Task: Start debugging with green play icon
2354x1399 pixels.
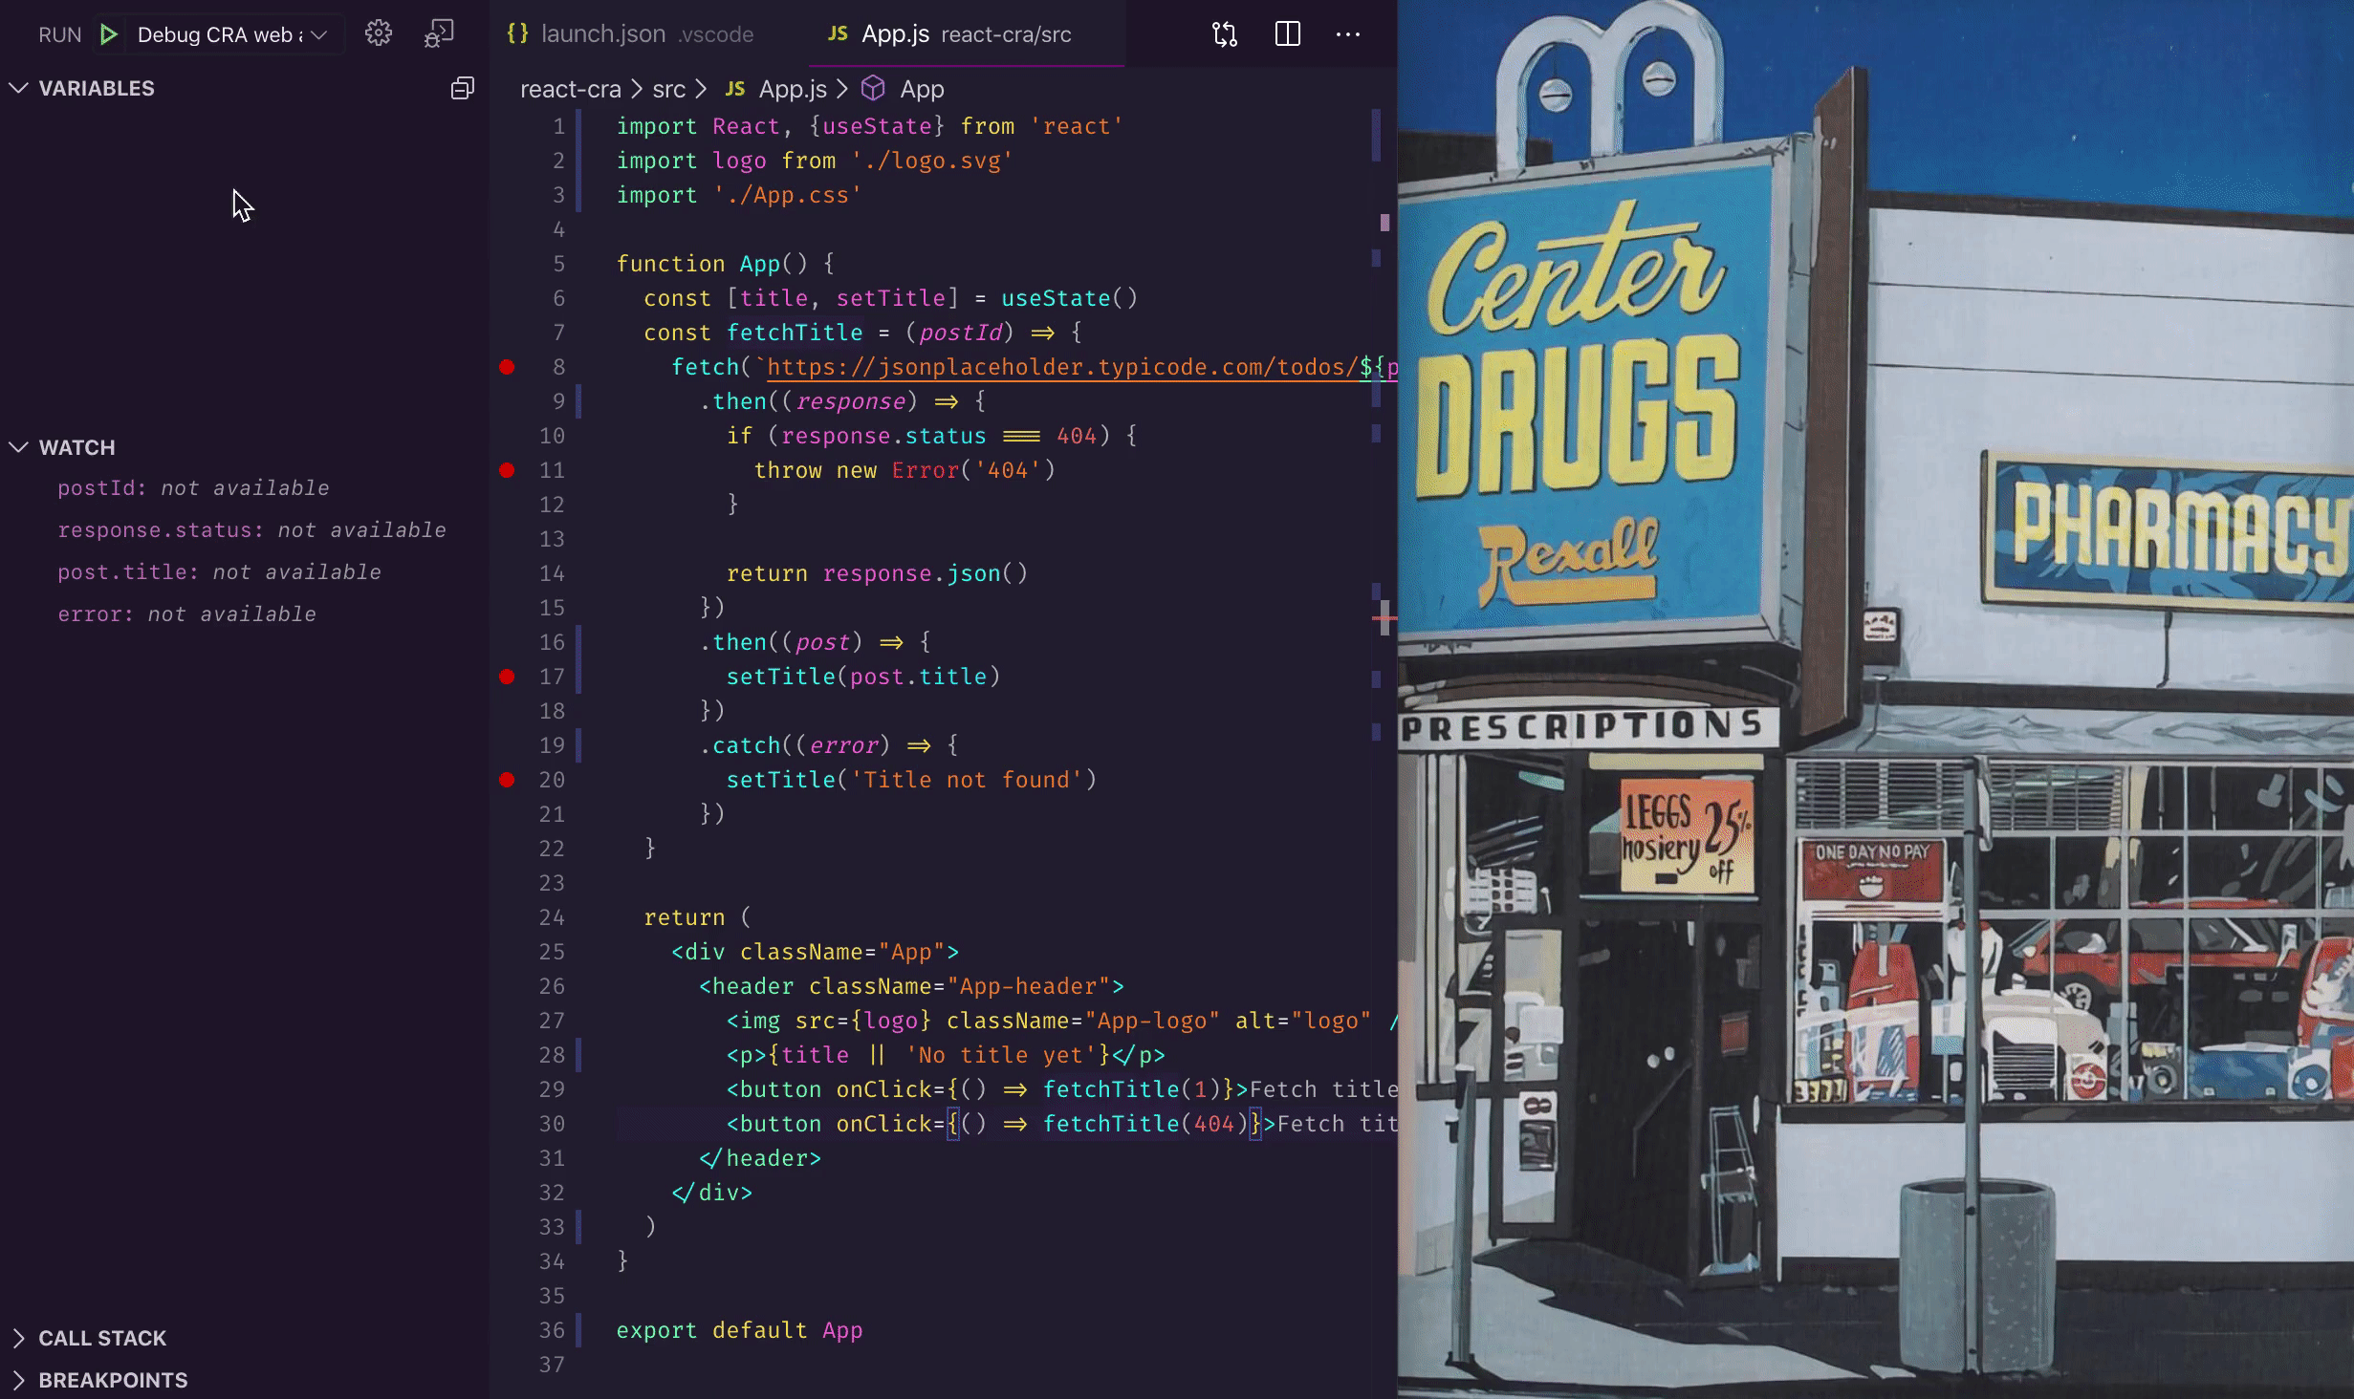Action: [x=109, y=35]
